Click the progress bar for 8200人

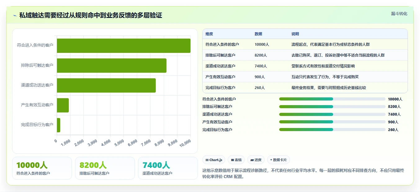coord(332,106)
